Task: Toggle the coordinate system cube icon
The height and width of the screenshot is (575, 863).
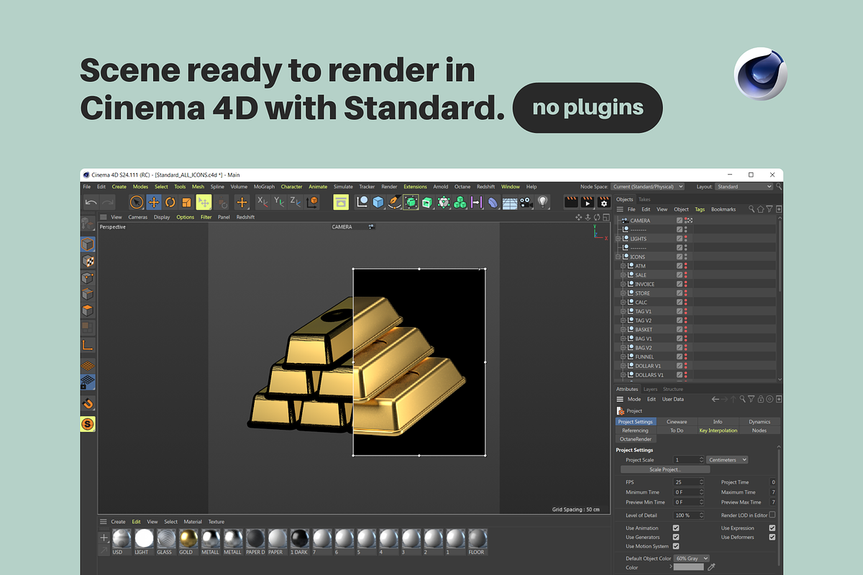Action: click(x=312, y=203)
